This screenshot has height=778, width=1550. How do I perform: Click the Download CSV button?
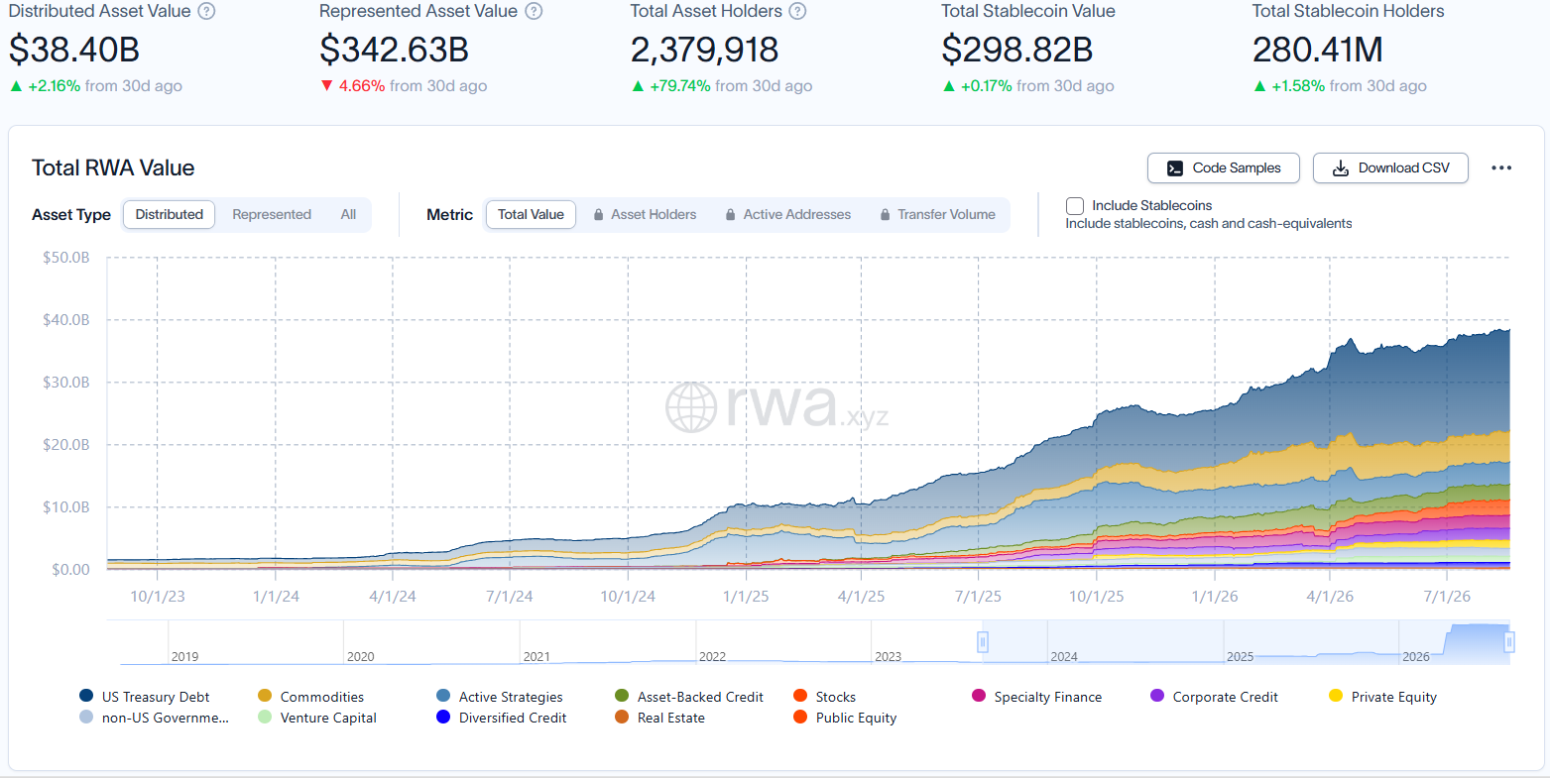coord(1390,168)
